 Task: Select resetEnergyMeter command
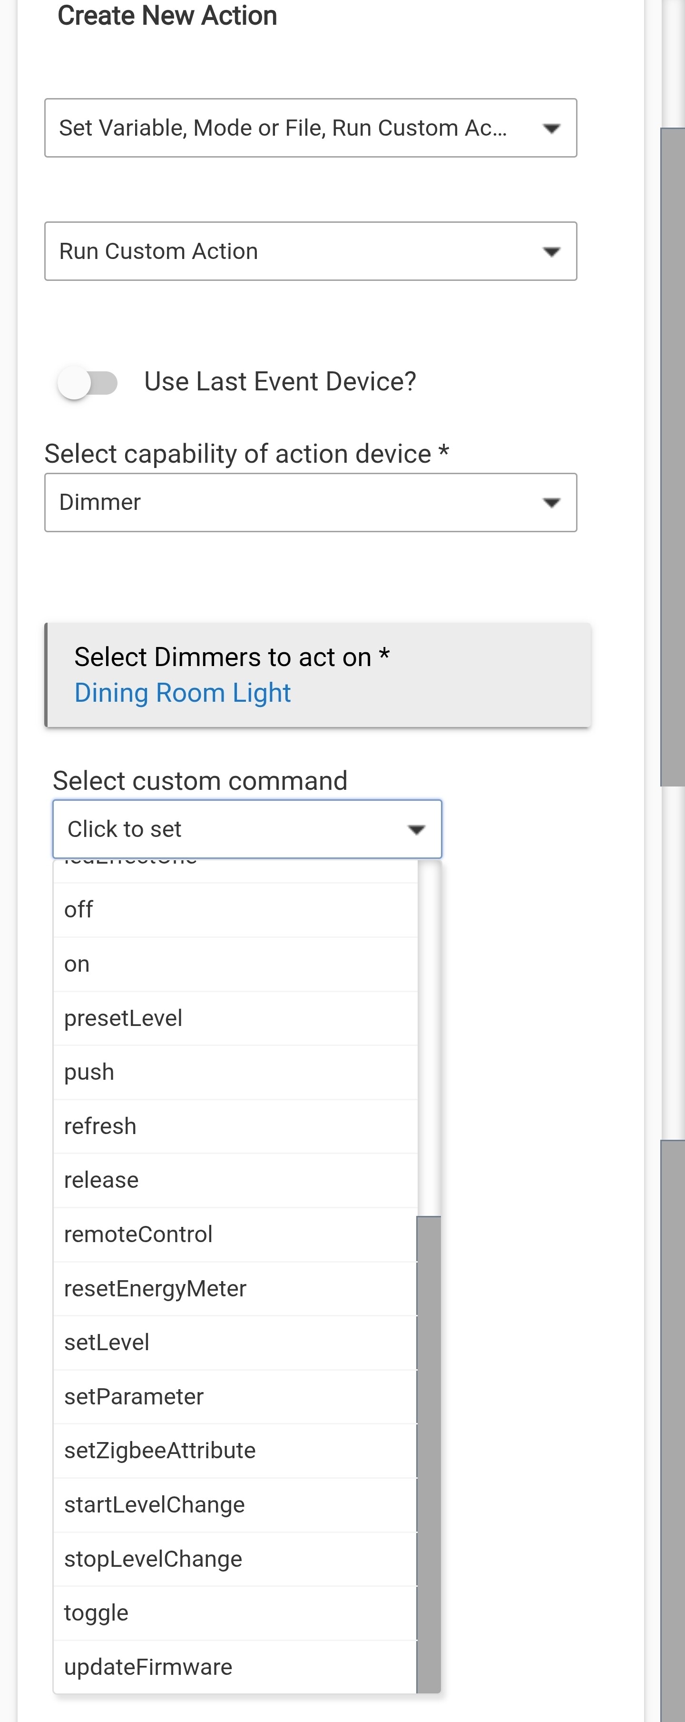pos(235,1289)
